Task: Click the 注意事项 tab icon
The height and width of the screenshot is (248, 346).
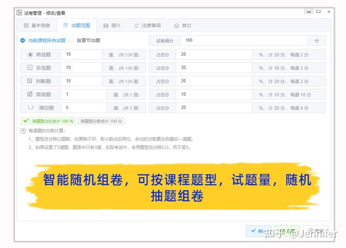Action: pyautogui.click(x=137, y=26)
